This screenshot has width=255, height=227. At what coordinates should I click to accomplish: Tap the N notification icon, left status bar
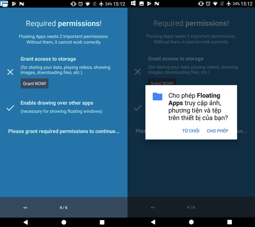[x=22, y=4]
